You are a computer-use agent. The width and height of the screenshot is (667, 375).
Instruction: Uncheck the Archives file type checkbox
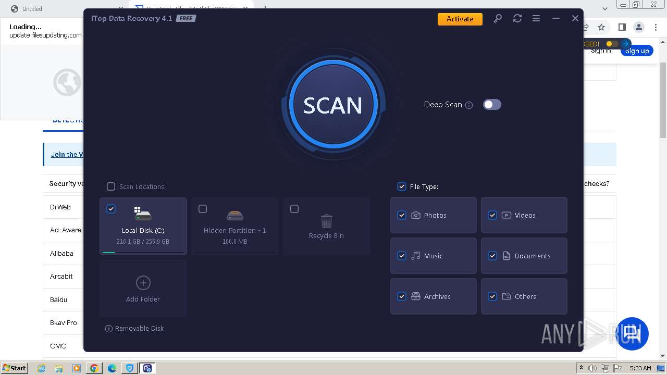402,296
